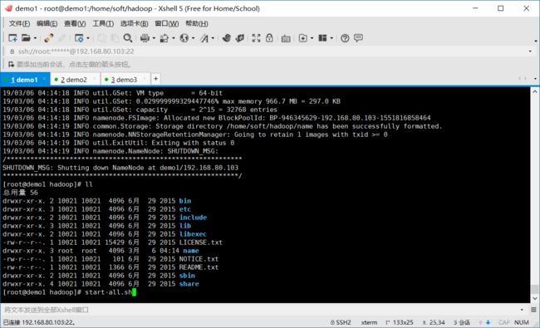Click the 25,34 cursor position entry
Viewport: 540px width, 328px height.
(434, 322)
